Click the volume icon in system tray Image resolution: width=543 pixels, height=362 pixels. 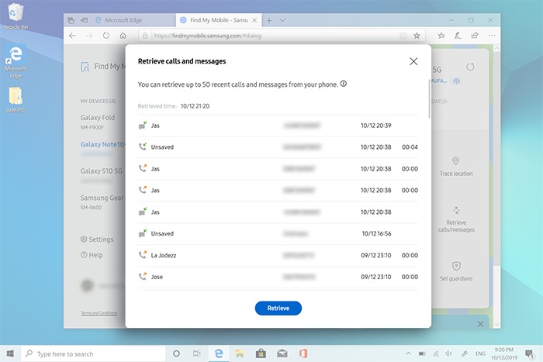[x=449, y=353]
